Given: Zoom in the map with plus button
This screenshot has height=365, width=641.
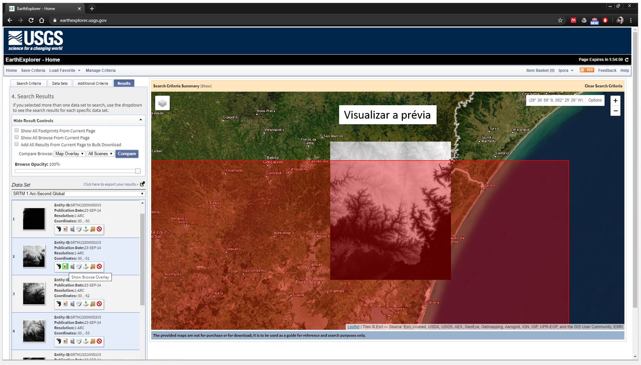Looking at the screenshot, I should [615, 100].
